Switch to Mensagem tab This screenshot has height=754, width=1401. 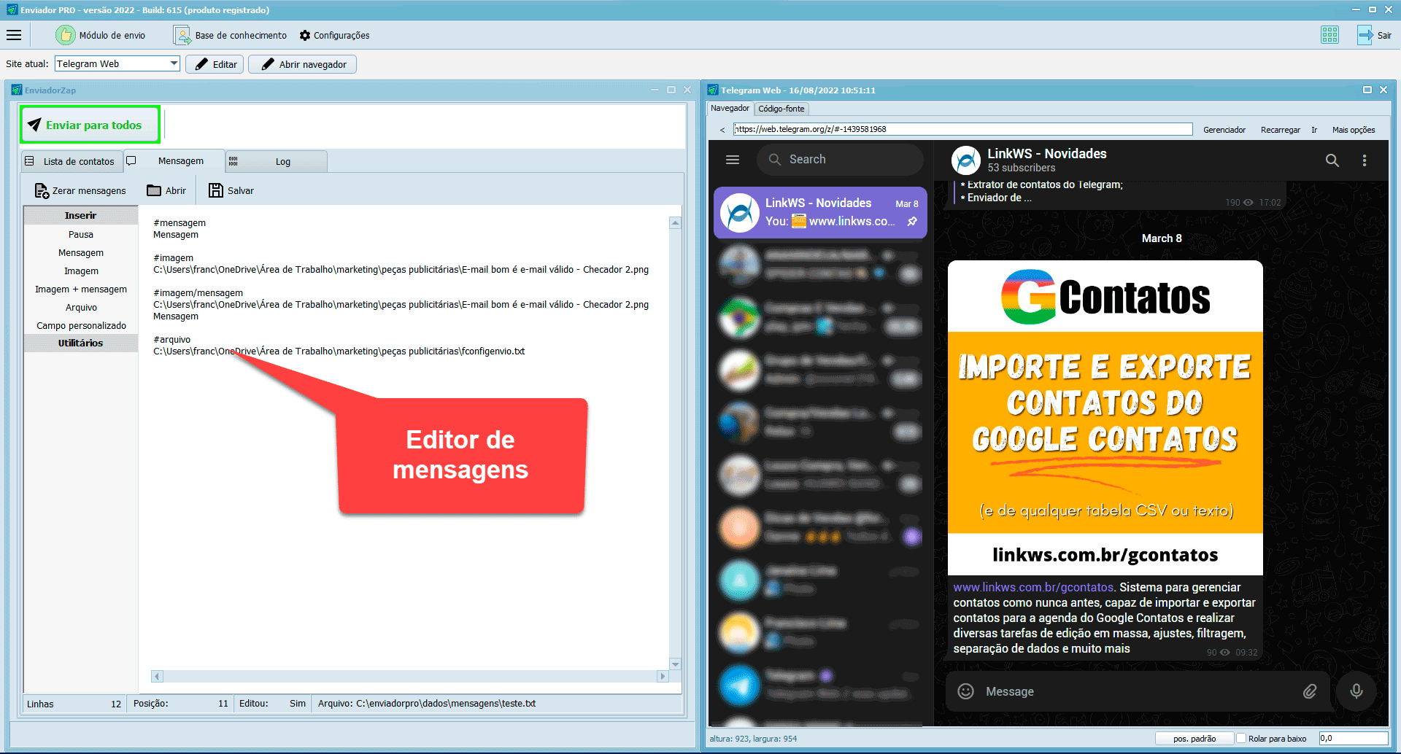[x=174, y=161]
